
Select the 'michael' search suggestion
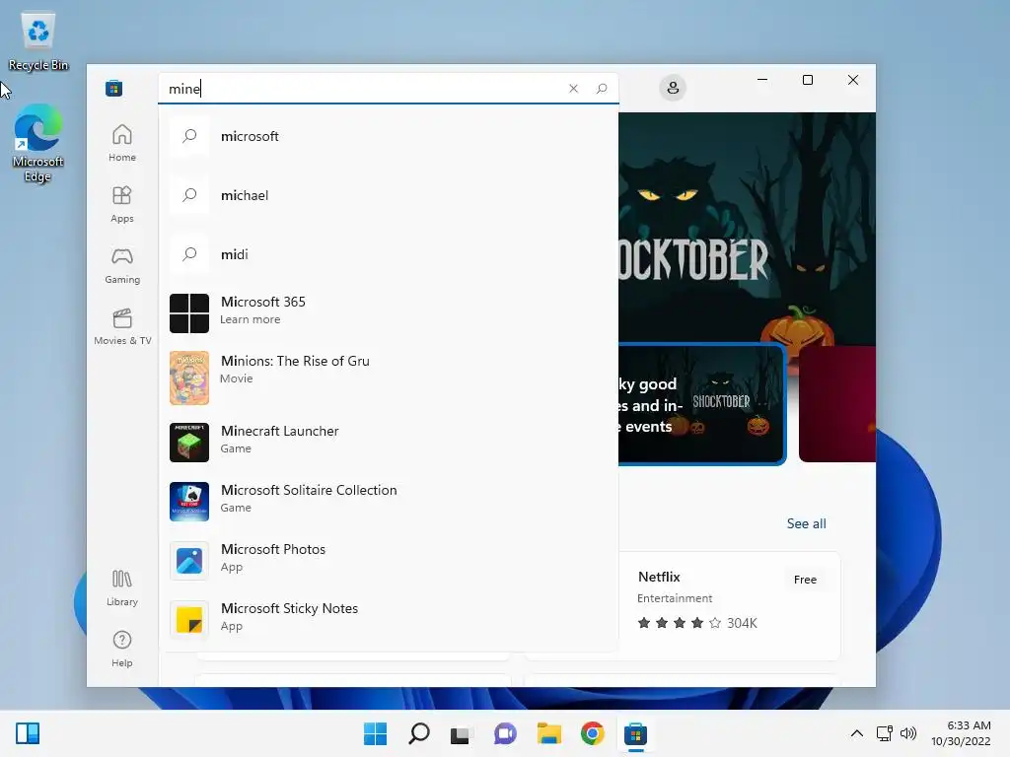[389, 195]
